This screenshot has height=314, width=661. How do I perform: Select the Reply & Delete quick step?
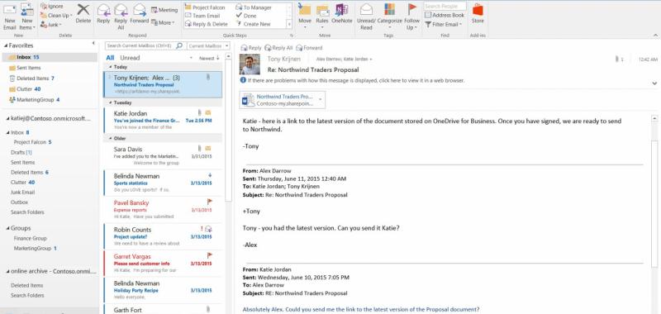pos(207,24)
